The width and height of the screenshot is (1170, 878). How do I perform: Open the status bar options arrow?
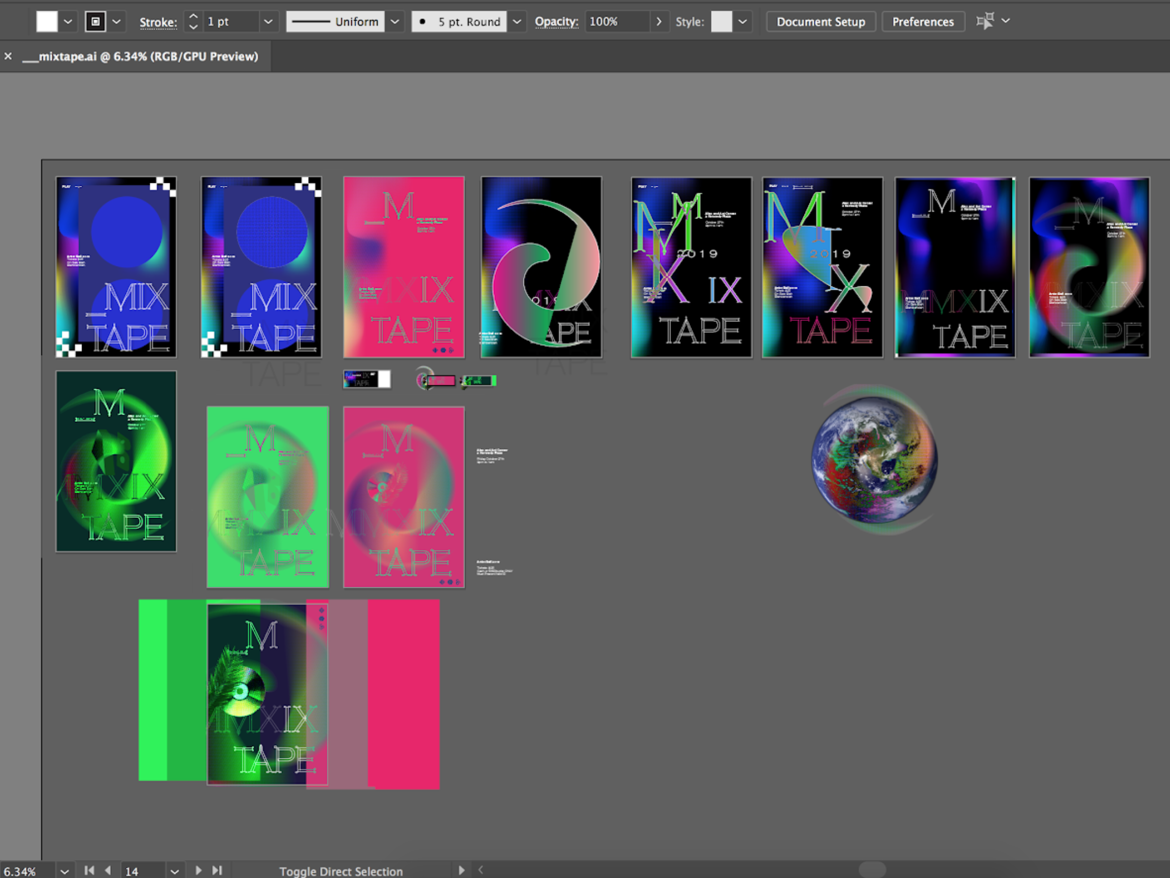point(461,870)
